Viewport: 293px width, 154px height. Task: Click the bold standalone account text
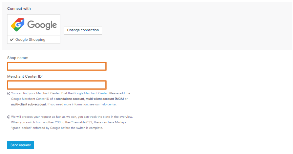pyautogui.click(x=70, y=99)
